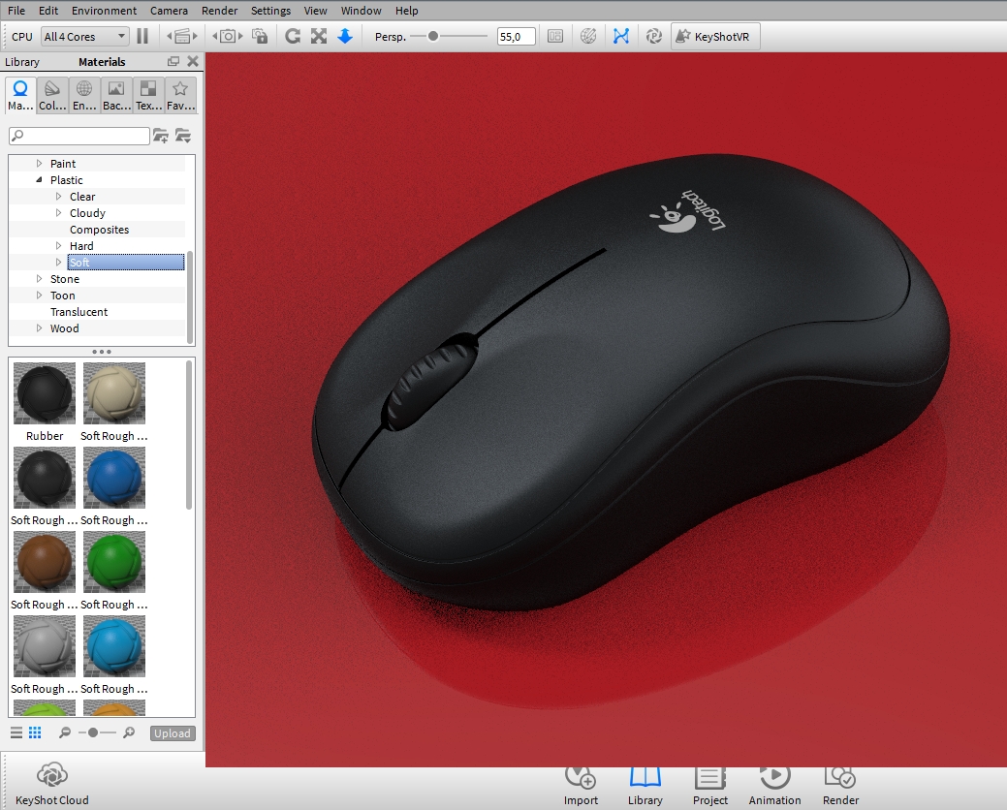Open the Project panel
The image size is (1007, 810).
click(710, 780)
